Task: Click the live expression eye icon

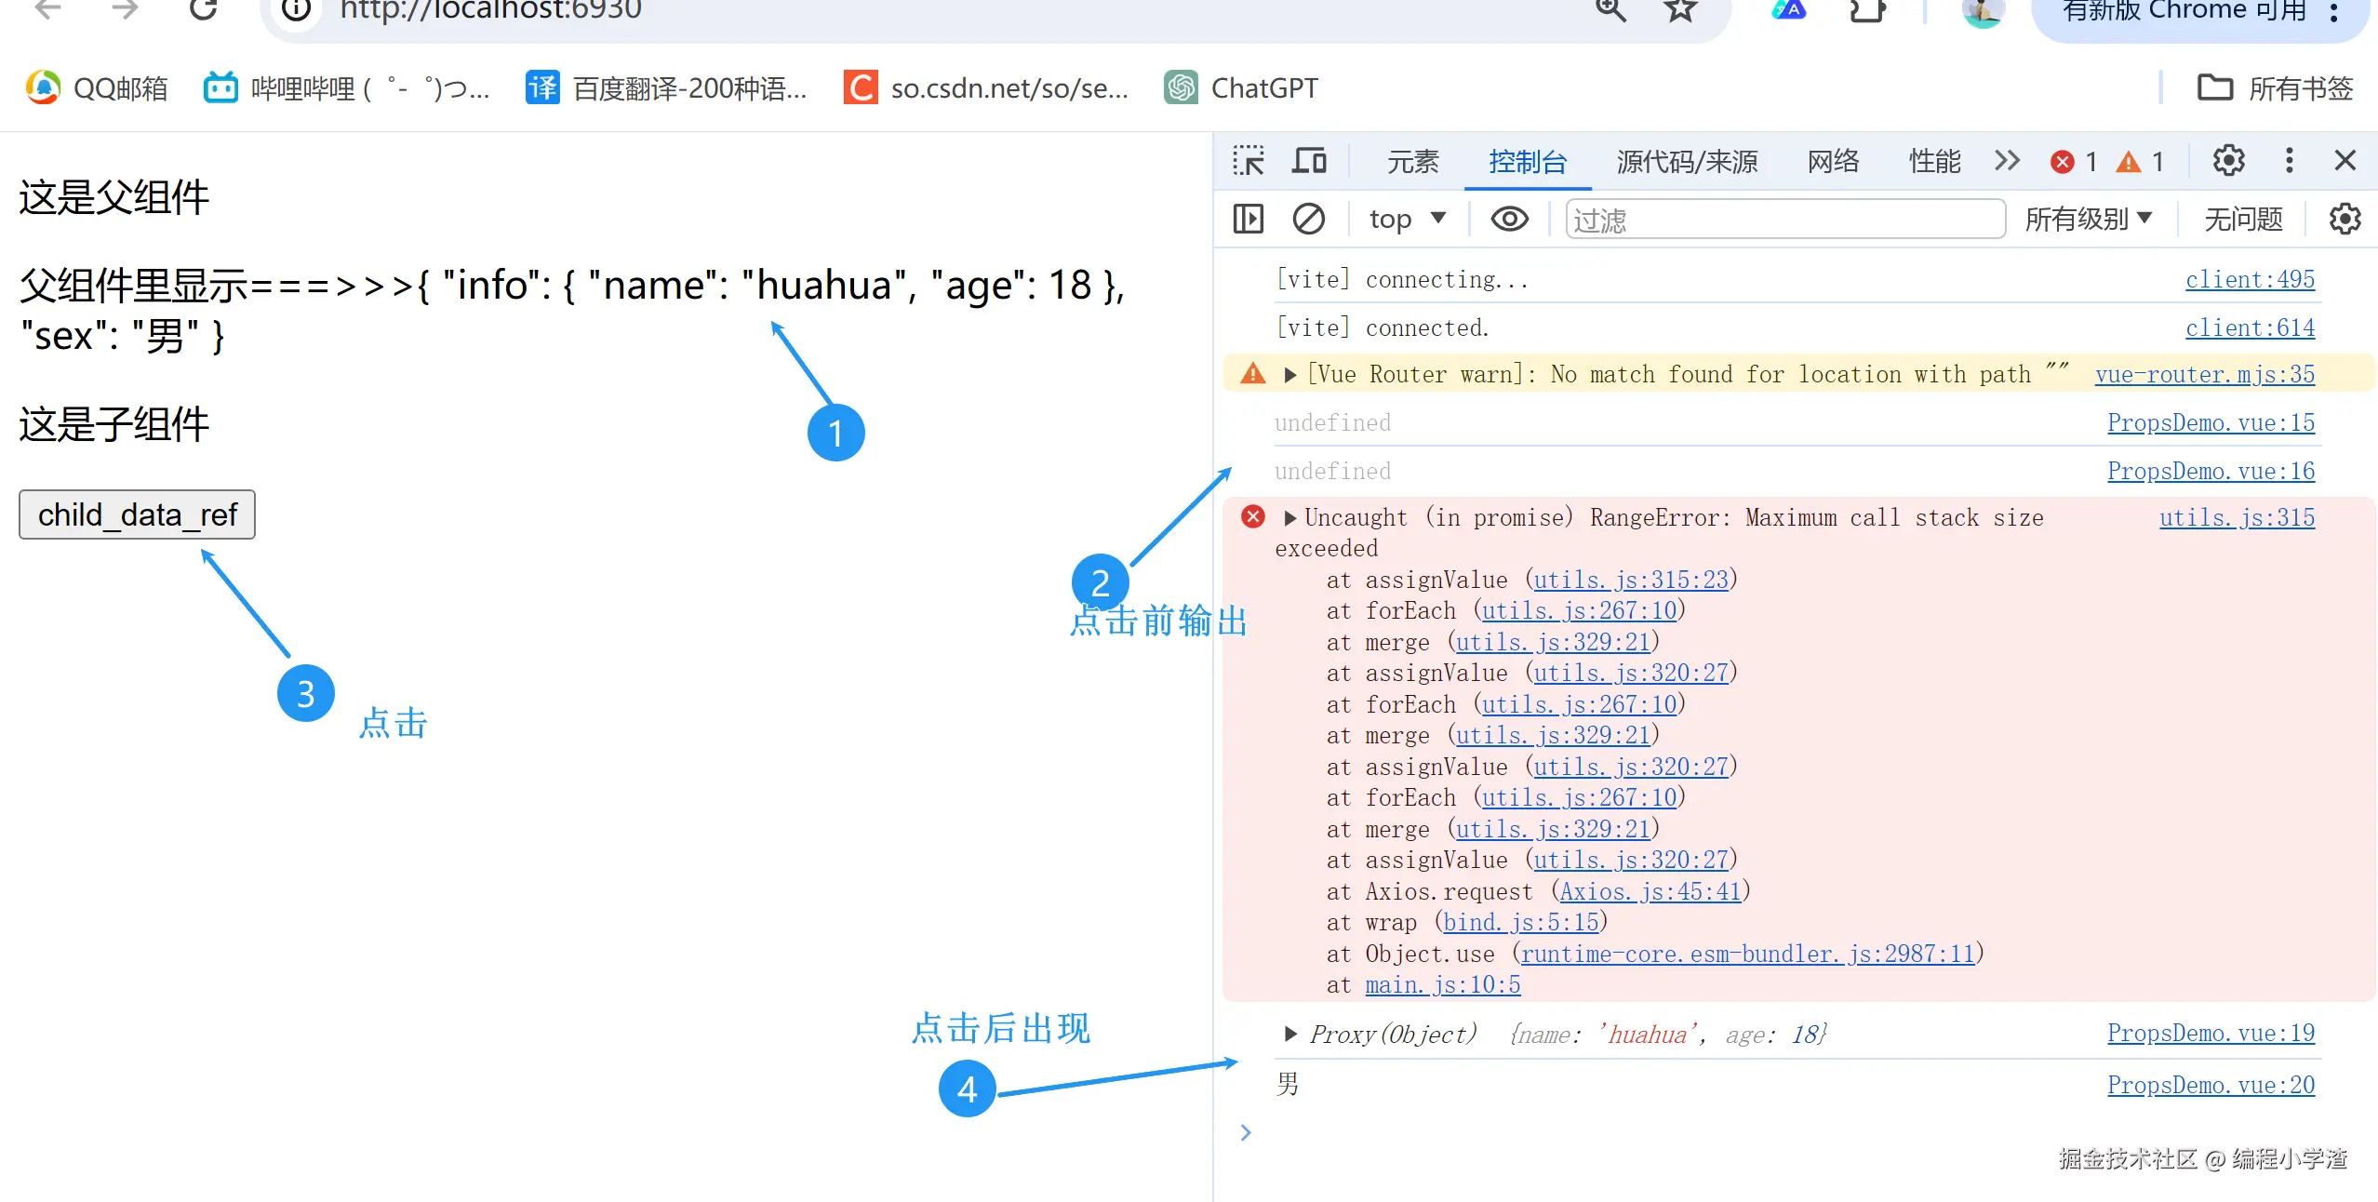Action: tap(1509, 220)
